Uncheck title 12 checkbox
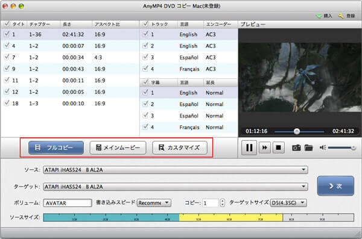The width and height of the screenshot is (362, 239). point(7,92)
